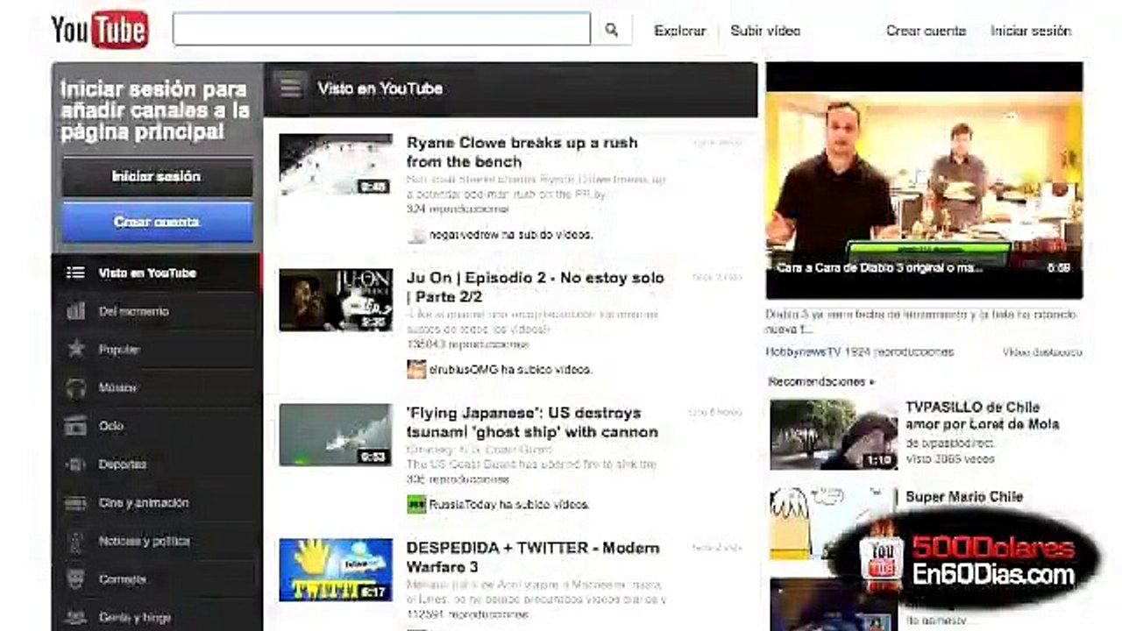The height and width of the screenshot is (631, 1122).
Task: Select the Visto en YouTube list icon in sidebar
Action: click(x=76, y=273)
